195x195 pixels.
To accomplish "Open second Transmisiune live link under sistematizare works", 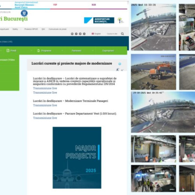I will (45, 92).
